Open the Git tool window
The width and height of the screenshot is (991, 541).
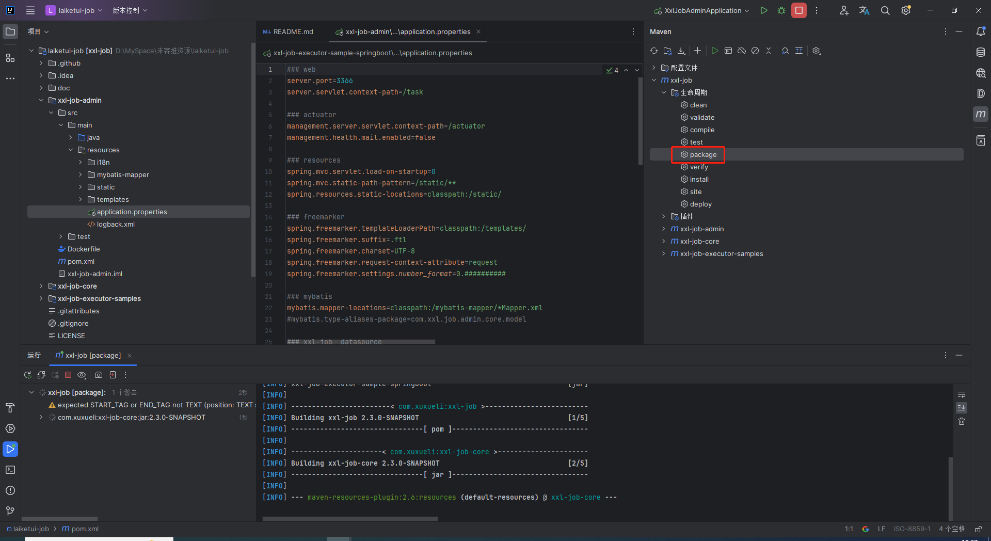pyautogui.click(x=10, y=511)
